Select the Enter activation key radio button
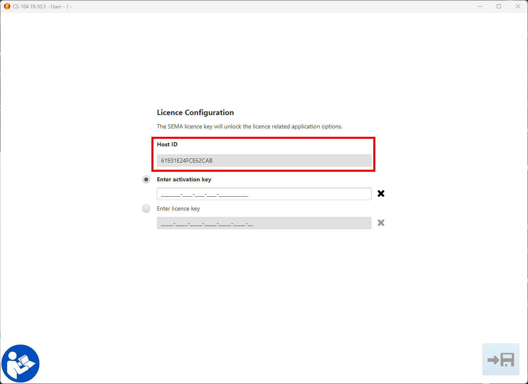The height and width of the screenshot is (384, 528). 146,180
